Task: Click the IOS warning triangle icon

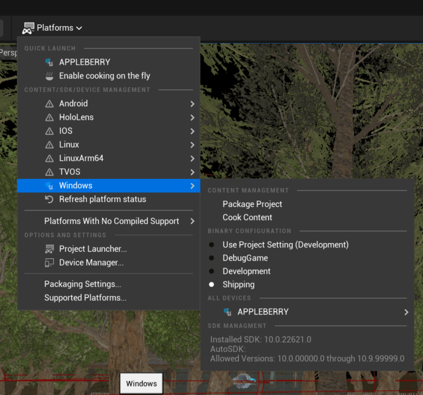Action: tap(50, 131)
